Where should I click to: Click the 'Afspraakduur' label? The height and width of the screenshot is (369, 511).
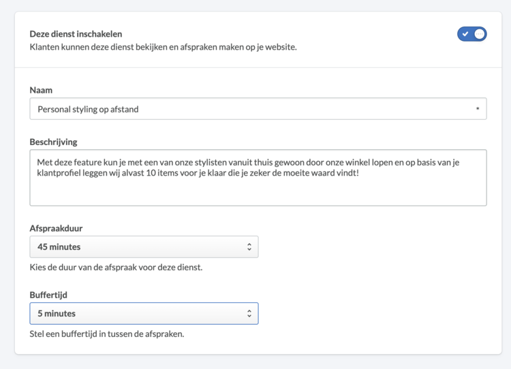point(56,228)
